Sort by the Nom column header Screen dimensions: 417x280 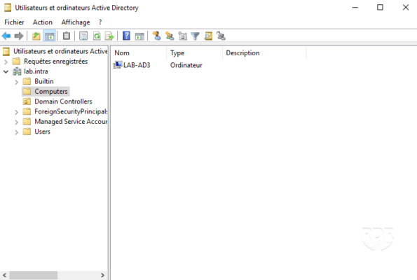pos(139,53)
